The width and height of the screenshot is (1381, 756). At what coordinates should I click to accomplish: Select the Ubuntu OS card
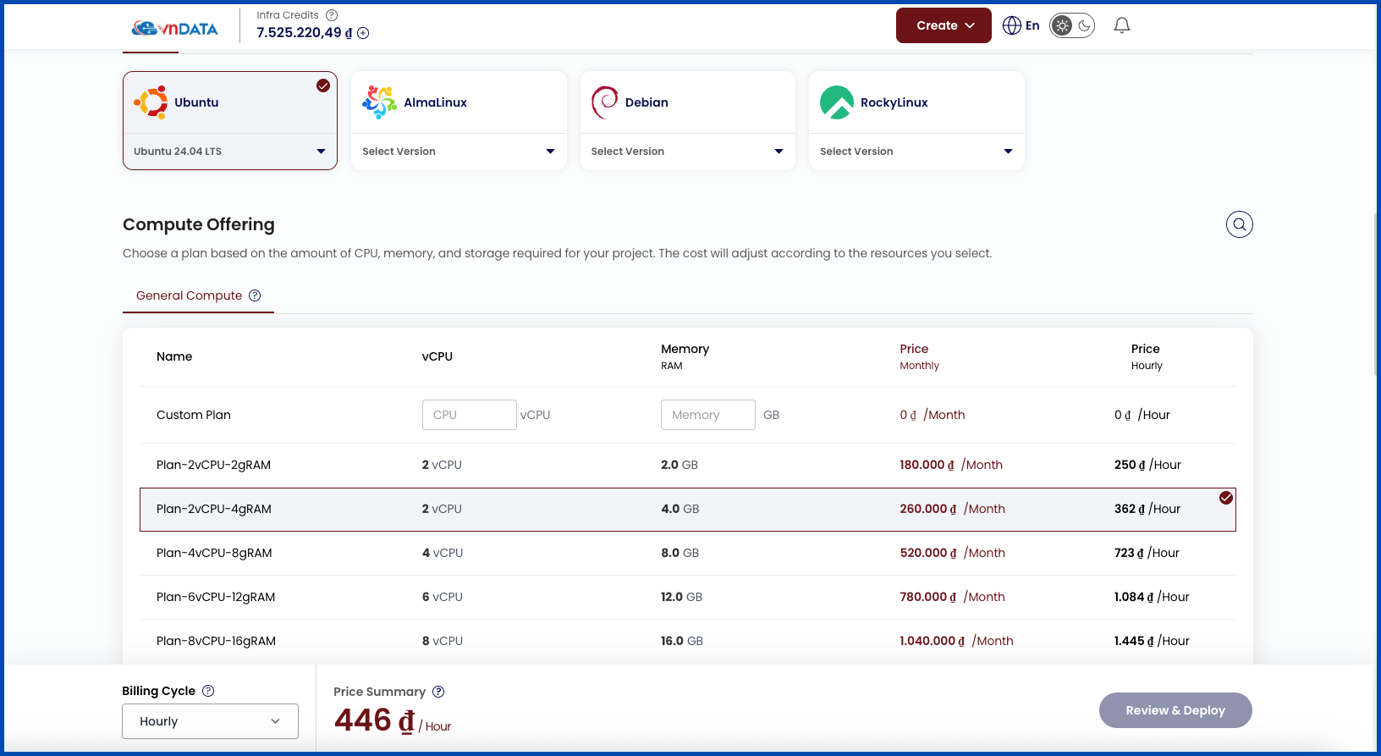tap(230, 102)
